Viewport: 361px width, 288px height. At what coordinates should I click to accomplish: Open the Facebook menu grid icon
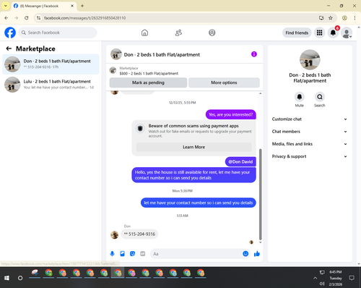[319, 33]
